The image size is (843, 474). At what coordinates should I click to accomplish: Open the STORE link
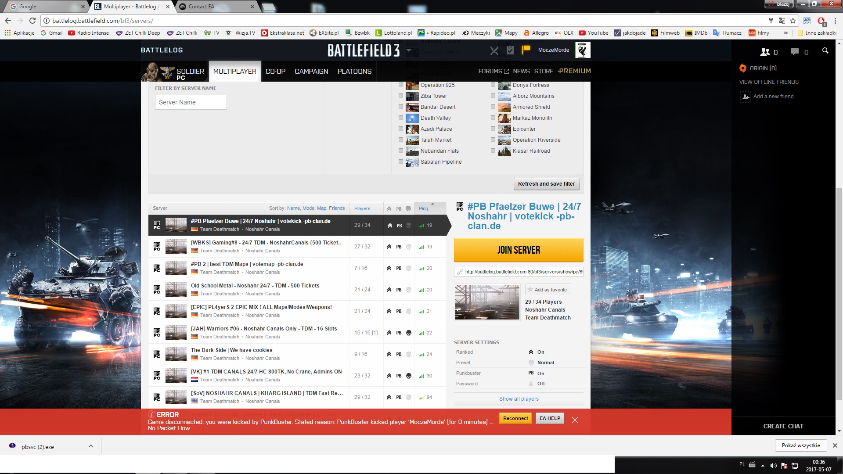point(544,71)
